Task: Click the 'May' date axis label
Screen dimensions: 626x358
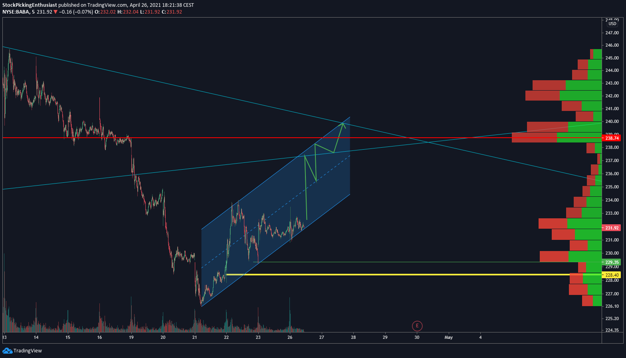Action: (449, 337)
